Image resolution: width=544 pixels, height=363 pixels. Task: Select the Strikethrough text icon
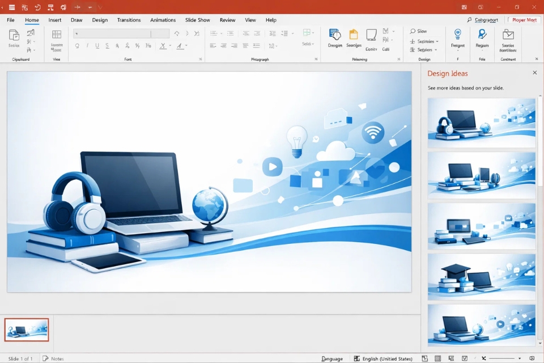107,45
